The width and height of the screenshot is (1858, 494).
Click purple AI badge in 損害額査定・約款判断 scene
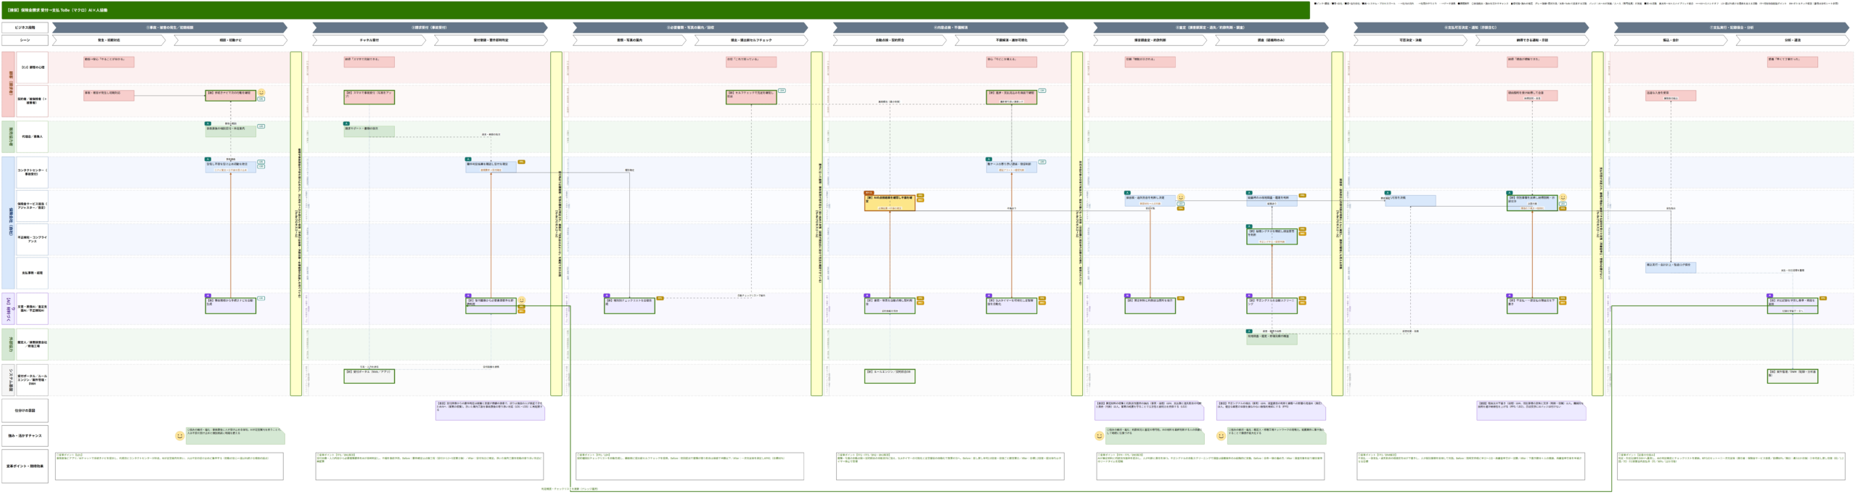pos(1128,295)
